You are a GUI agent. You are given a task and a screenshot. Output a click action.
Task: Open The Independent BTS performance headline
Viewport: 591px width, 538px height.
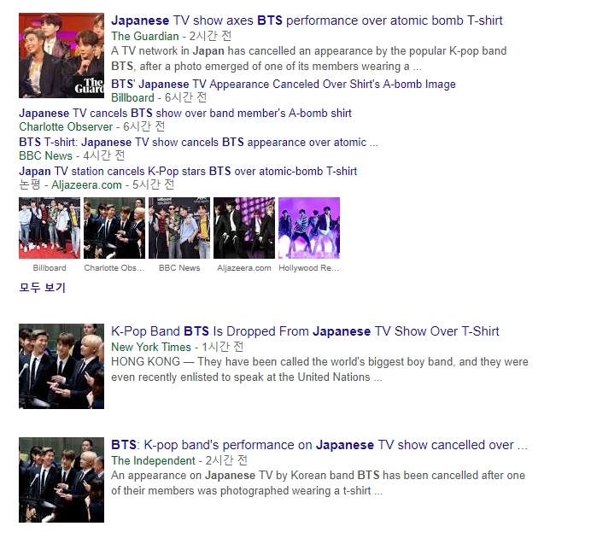(319, 445)
